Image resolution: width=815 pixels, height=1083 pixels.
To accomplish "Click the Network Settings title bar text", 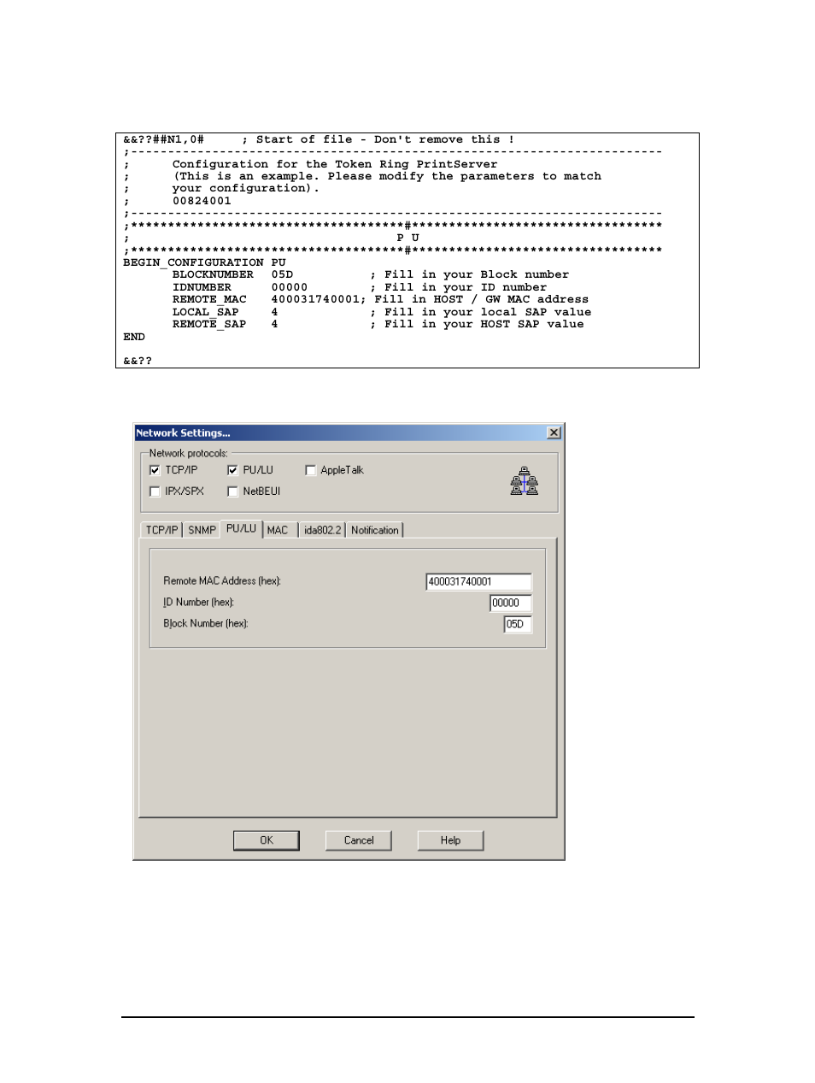I will click(x=183, y=433).
